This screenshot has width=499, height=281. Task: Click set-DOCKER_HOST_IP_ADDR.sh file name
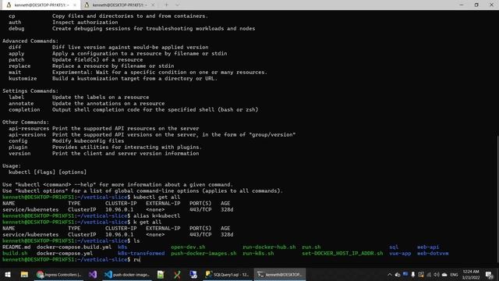click(x=342, y=253)
